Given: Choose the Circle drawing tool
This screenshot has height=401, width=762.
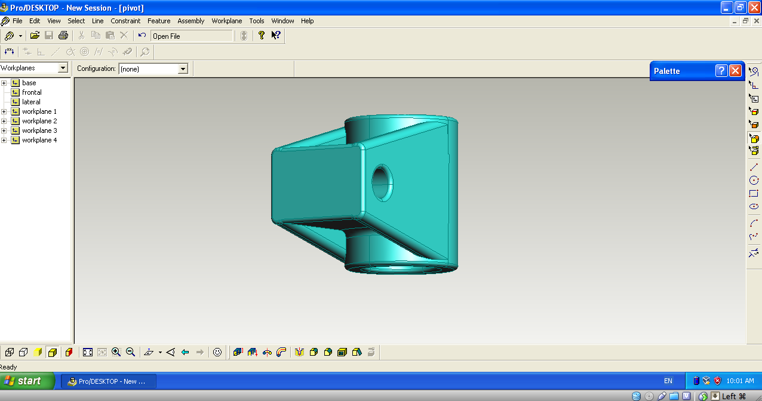Looking at the screenshot, I should (754, 181).
